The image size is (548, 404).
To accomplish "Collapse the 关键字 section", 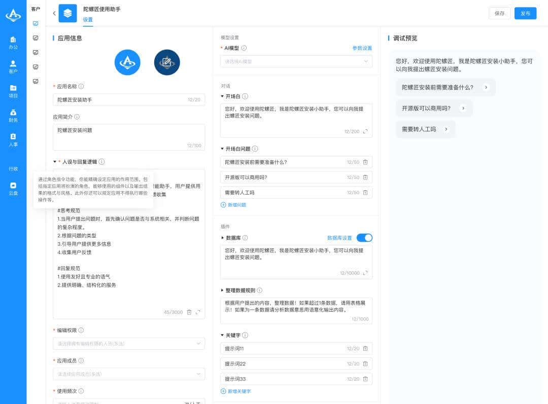I will coord(222,335).
